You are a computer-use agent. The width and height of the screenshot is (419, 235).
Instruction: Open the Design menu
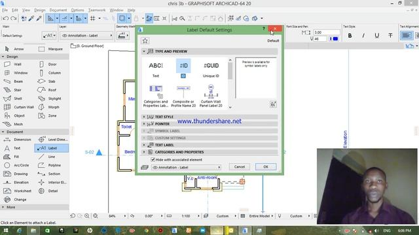(39, 10)
